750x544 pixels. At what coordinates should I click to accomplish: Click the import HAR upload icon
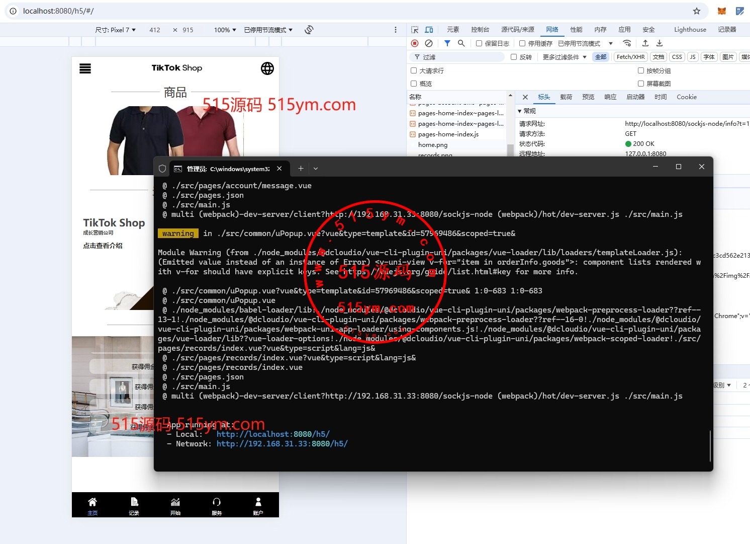645,43
